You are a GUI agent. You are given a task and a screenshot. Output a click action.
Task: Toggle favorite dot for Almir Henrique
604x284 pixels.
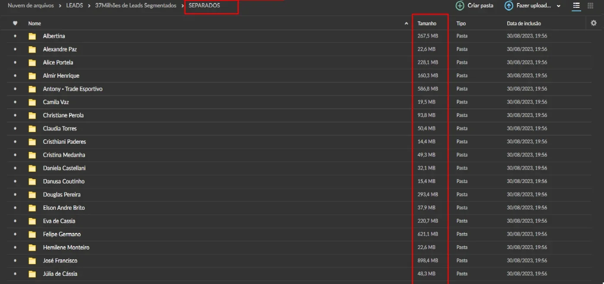15,76
